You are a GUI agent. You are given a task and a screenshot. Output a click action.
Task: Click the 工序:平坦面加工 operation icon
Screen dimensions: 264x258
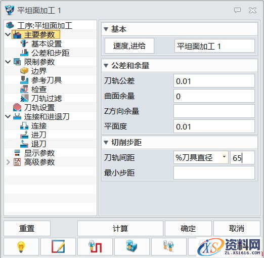click(x=10, y=25)
